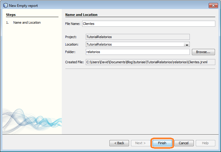The image size is (221, 152).
Task: Select step 1 Name and Location in Steps
Action: [x=27, y=22]
